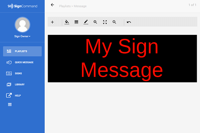Select the pencil color tool

click(86, 22)
